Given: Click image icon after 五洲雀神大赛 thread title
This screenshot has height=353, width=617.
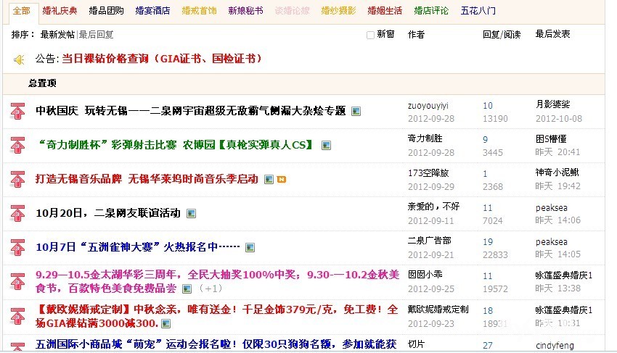Looking at the screenshot, I should [250, 247].
